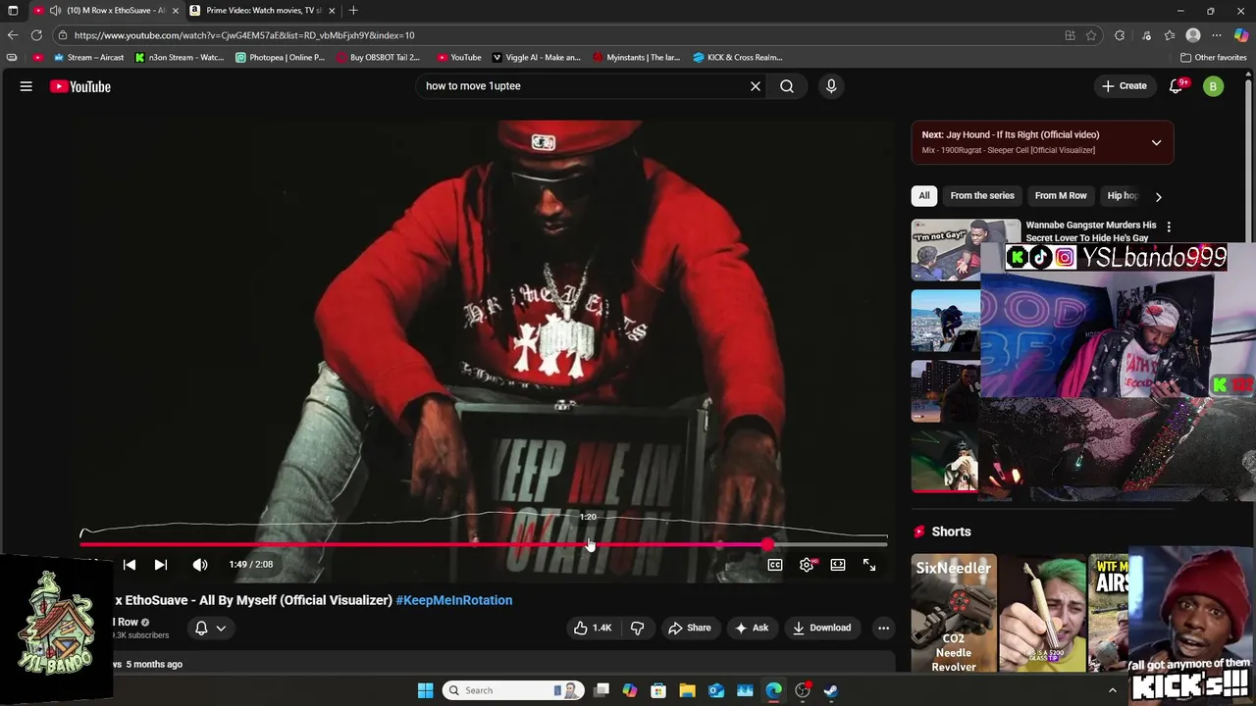Click the progress bar scrubber handle
The height and width of the screenshot is (706, 1256).
(x=766, y=544)
